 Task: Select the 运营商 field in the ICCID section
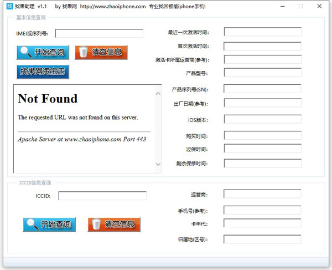click(262, 194)
